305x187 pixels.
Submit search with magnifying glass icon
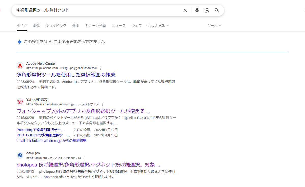[x=217, y=10]
